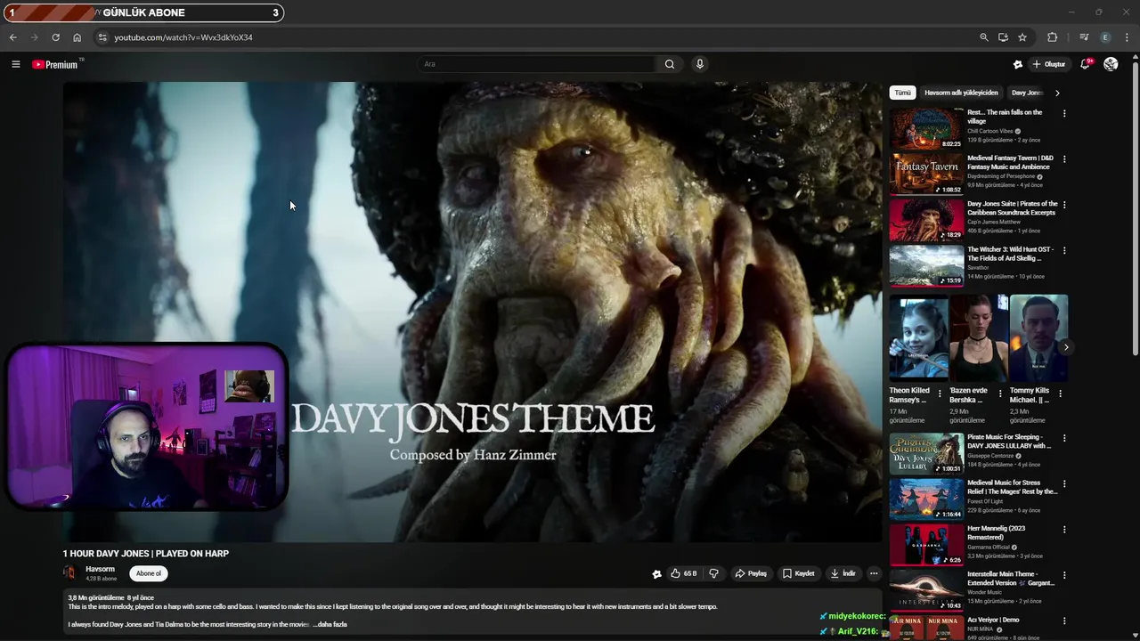Open the browser profile E avatar
The image size is (1140, 641).
click(1106, 37)
